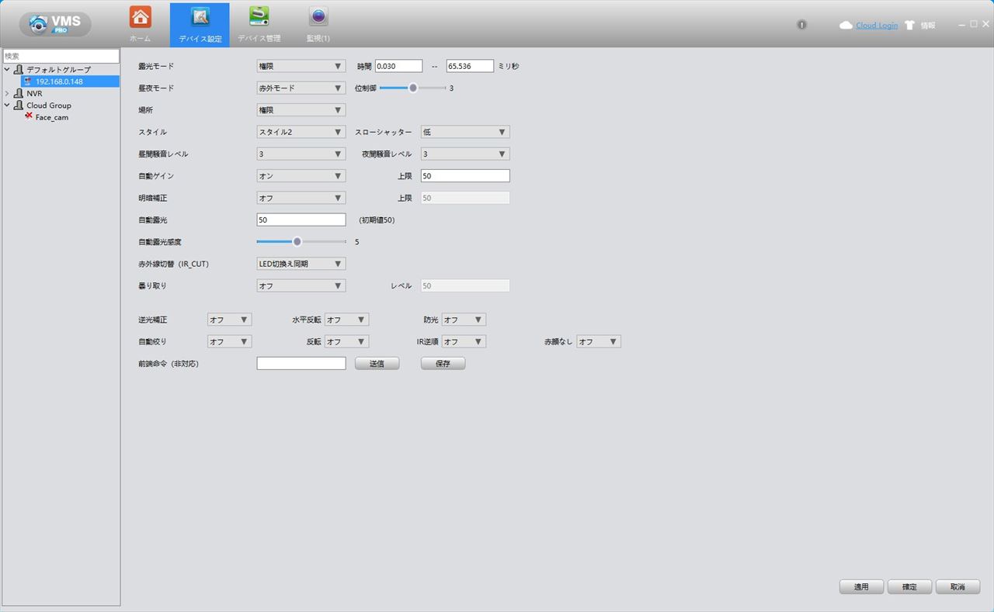Open the 水平反転 dropdown

pos(346,320)
